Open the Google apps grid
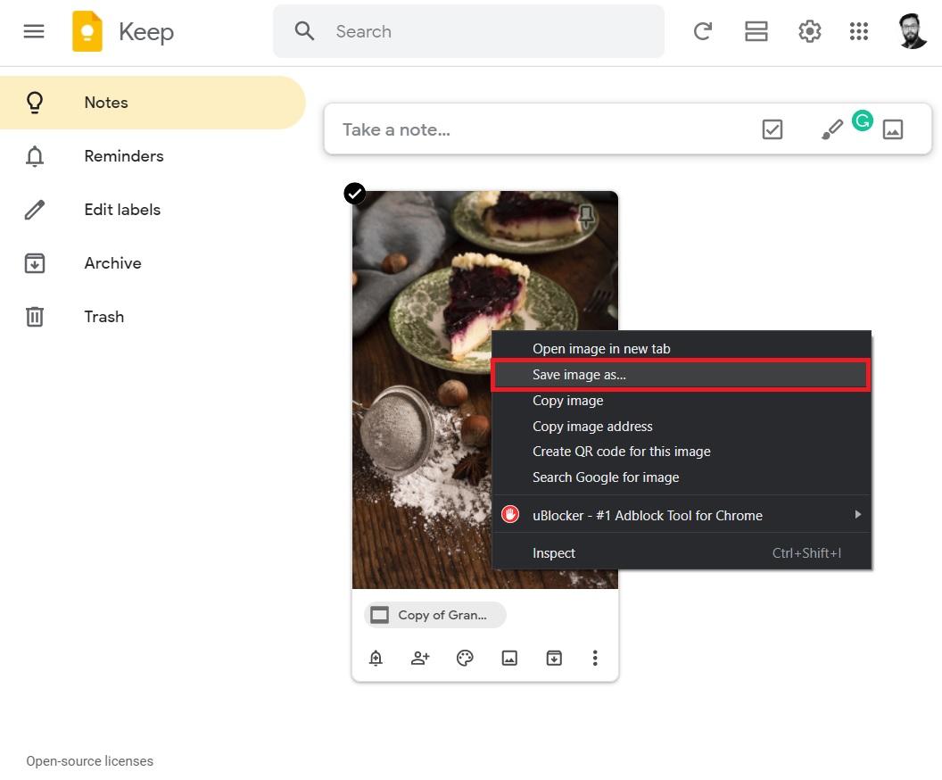The image size is (942, 780). pyautogui.click(x=859, y=31)
